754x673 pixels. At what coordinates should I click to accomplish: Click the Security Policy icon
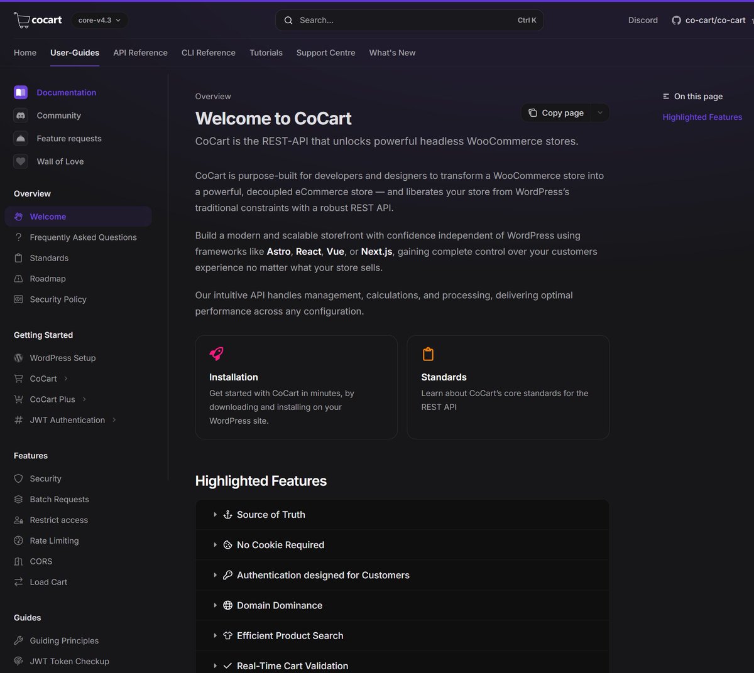(x=18, y=299)
